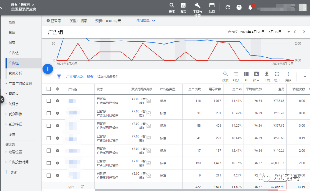Open 建议 in the sidebar
The width and height of the screenshot is (310, 191).
point(12,33)
